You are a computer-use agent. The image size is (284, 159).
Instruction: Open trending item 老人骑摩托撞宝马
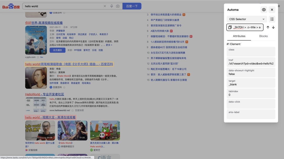pyautogui.click(x=169, y=80)
